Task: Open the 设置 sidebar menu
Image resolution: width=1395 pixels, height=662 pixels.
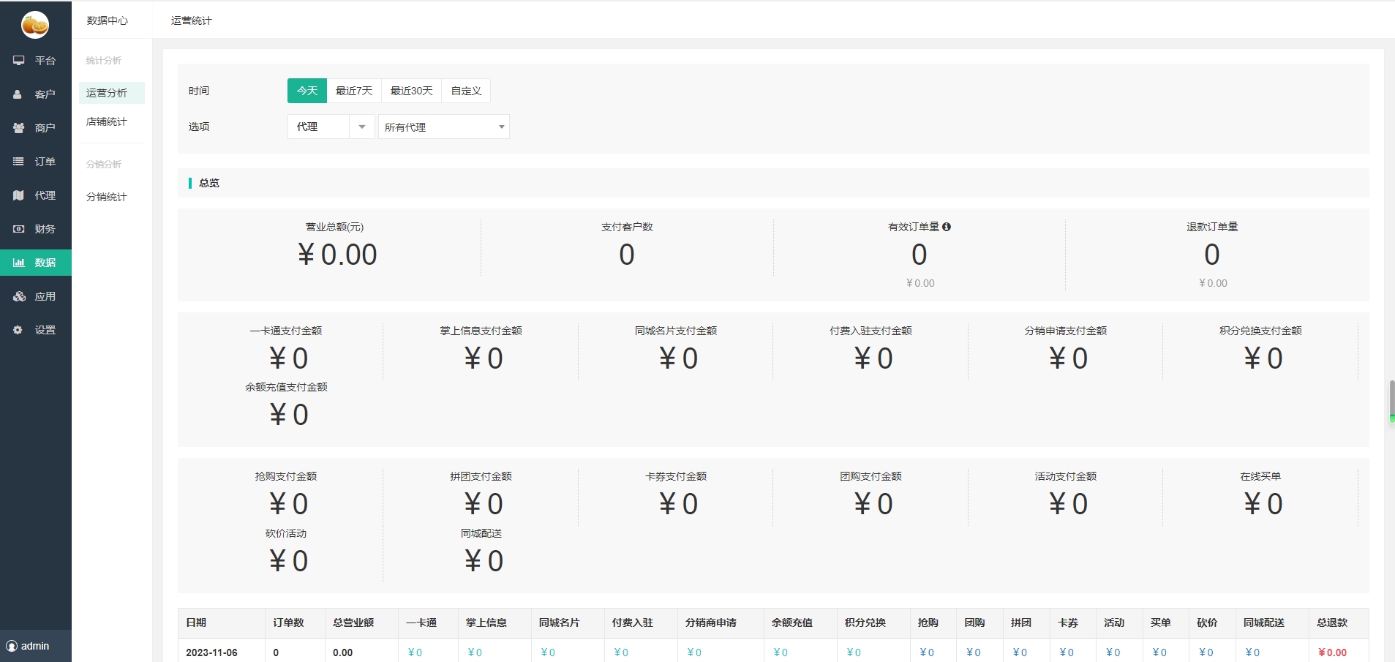Action: pyautogui.click(x=36, y=330)
